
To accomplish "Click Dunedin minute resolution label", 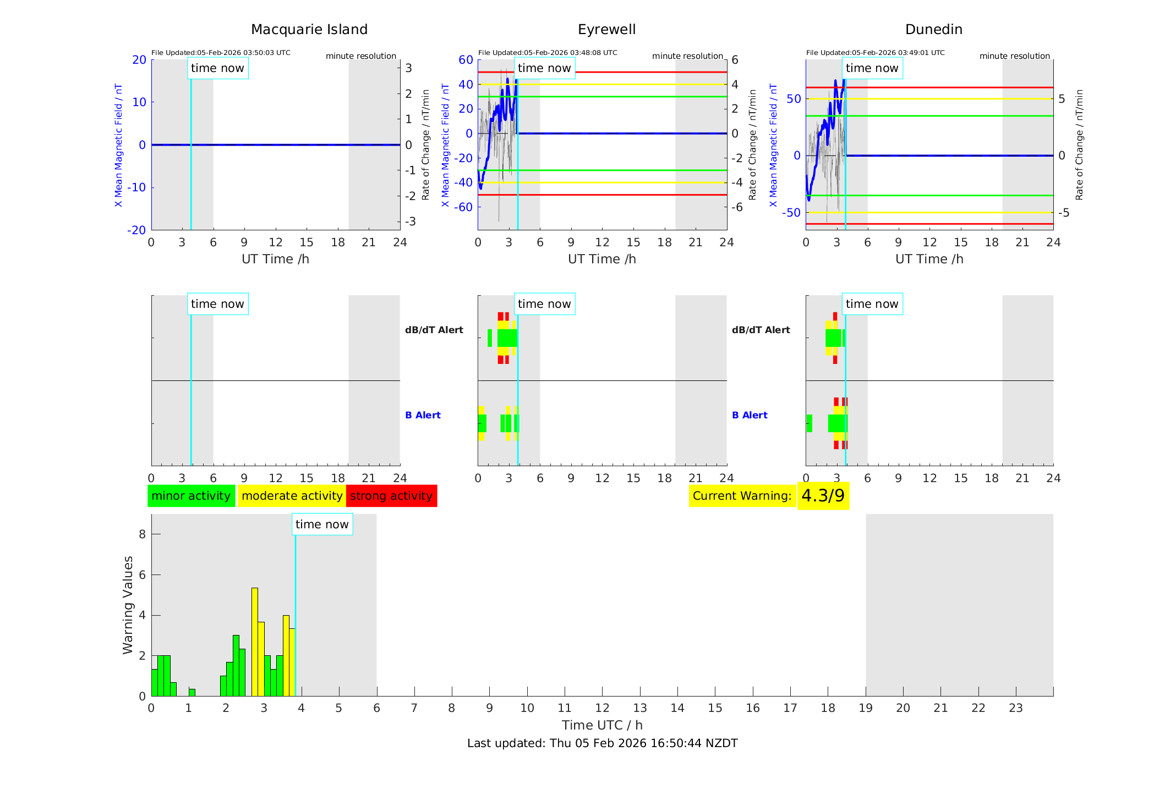I will coord(1014,56).
